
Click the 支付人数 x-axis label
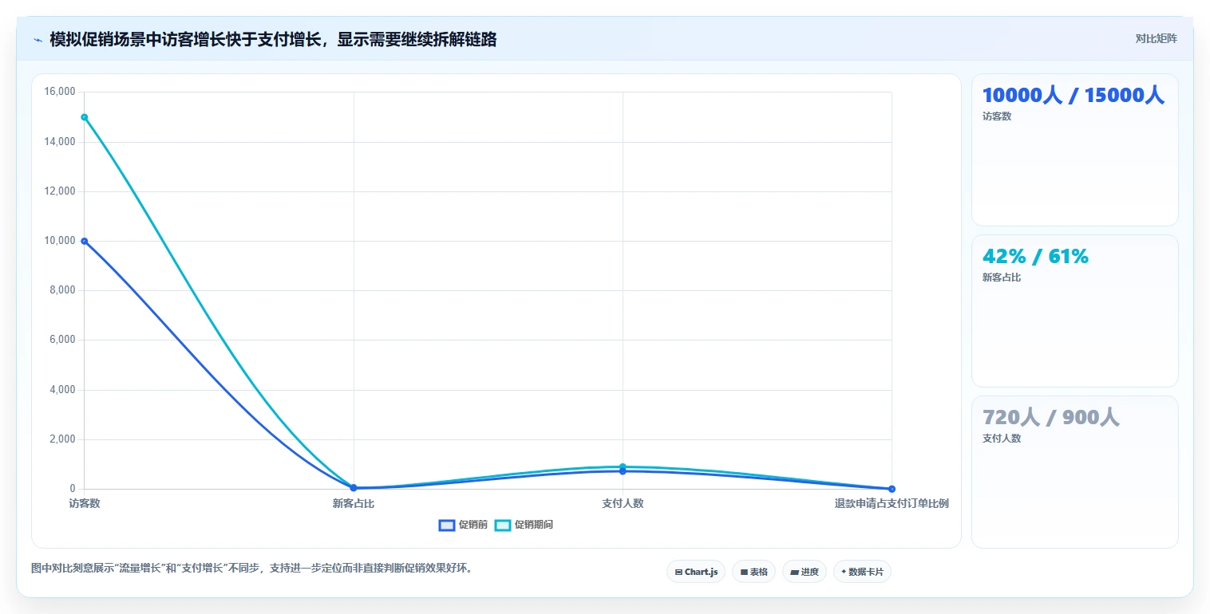pos(623,504)
